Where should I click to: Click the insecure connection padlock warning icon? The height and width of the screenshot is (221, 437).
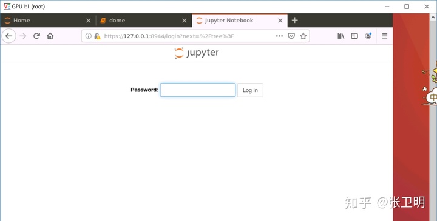(97, 36)
